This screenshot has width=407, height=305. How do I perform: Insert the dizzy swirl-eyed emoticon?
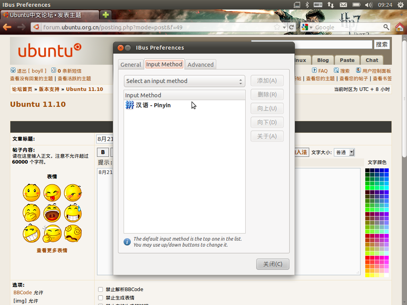[73, 234]
